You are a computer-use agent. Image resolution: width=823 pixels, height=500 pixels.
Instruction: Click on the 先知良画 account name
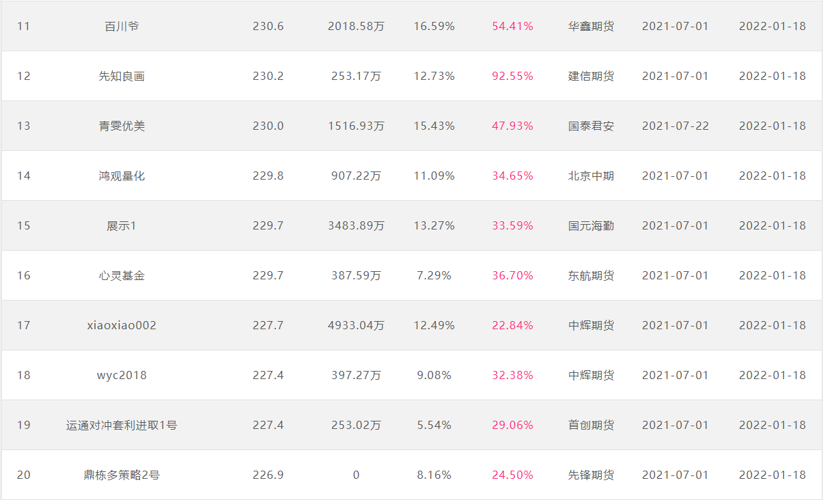click(122, 77)
